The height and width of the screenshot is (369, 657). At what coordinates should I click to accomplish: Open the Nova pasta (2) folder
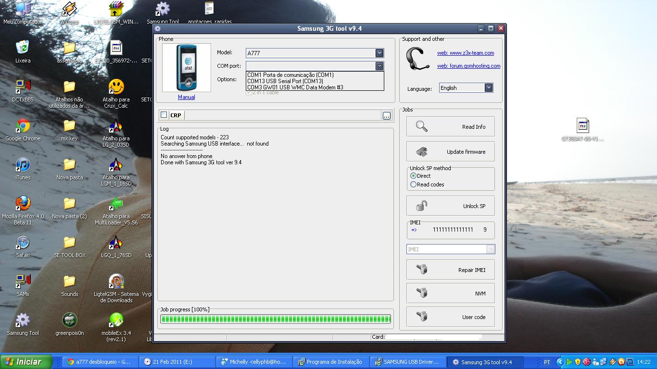coord(69,208)
